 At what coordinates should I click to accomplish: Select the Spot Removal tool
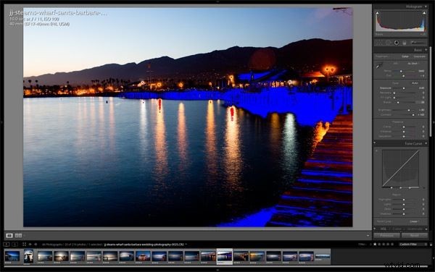(388, 43)
